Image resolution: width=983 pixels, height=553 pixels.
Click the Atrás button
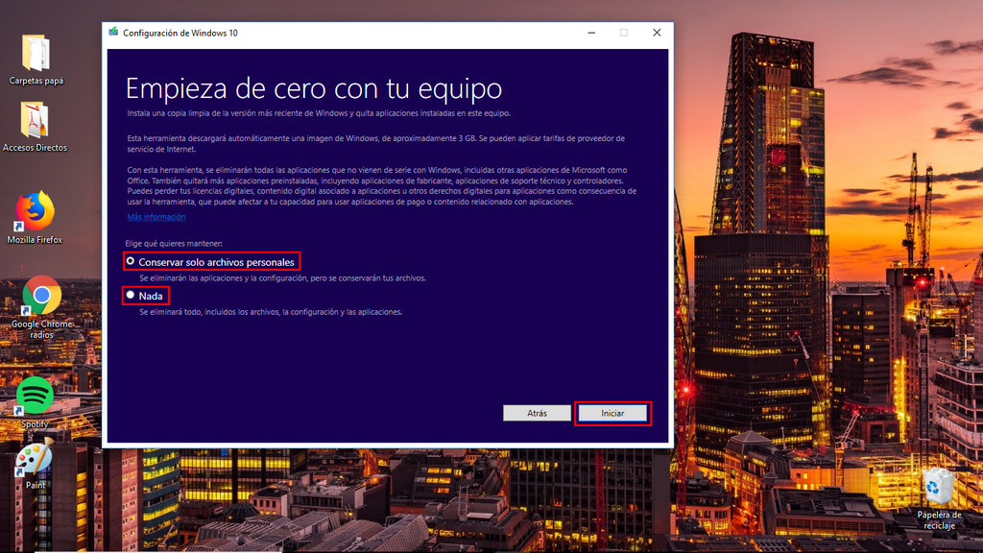536,412
